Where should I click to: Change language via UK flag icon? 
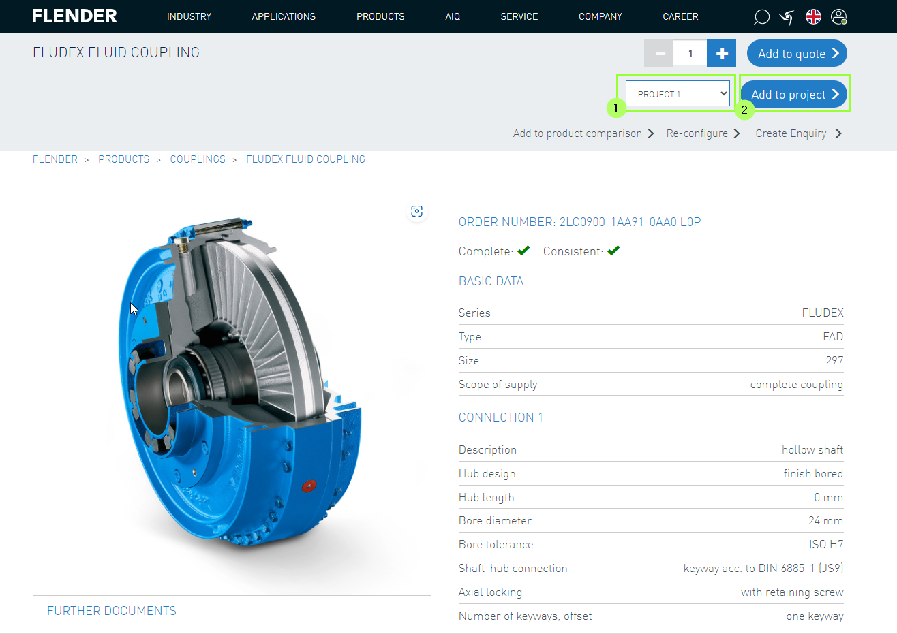pyautogui.click(x=813, y=16)
